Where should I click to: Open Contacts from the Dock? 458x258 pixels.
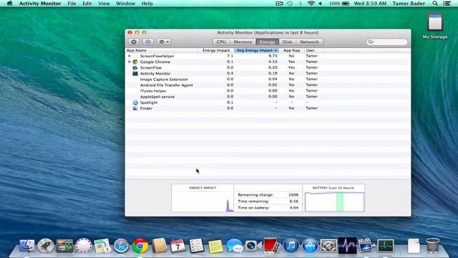click(159, 245)
